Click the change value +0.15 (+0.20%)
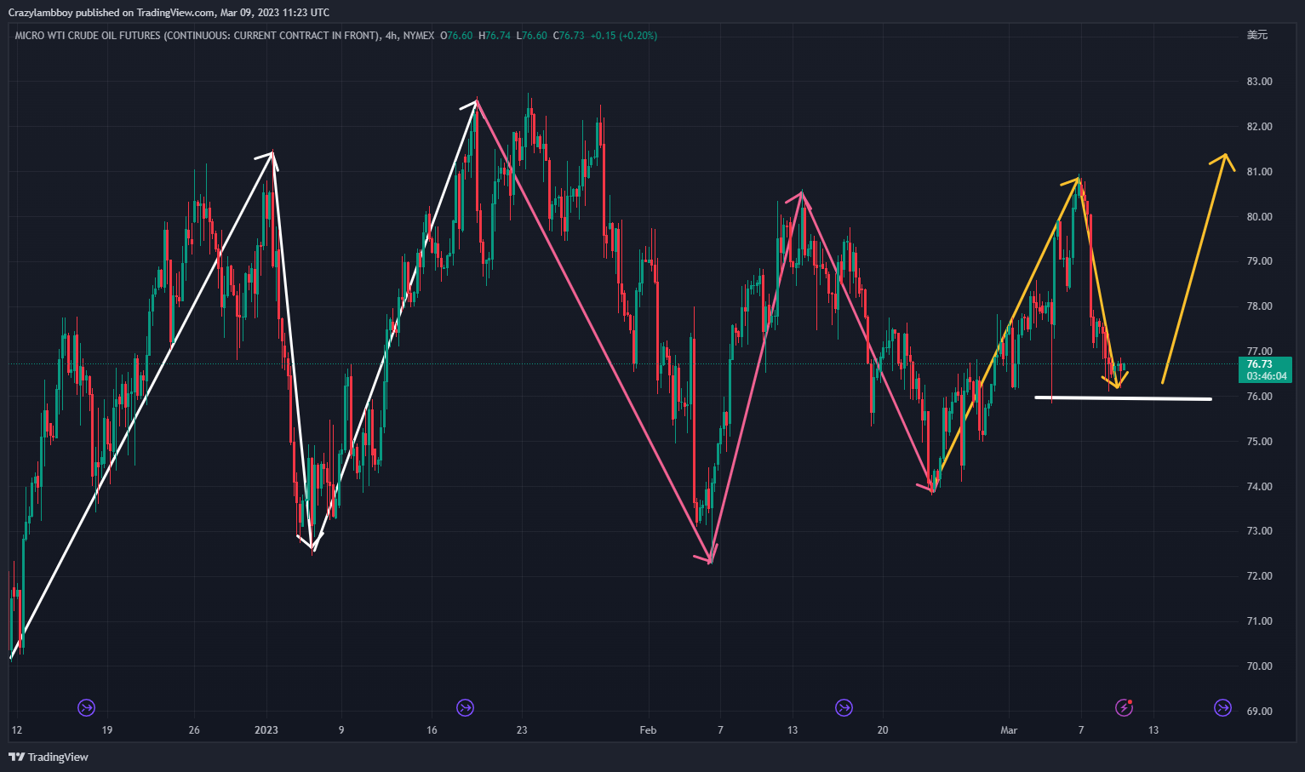Image resolution: width=1305 pixels, height=772 pixels. 623,36
